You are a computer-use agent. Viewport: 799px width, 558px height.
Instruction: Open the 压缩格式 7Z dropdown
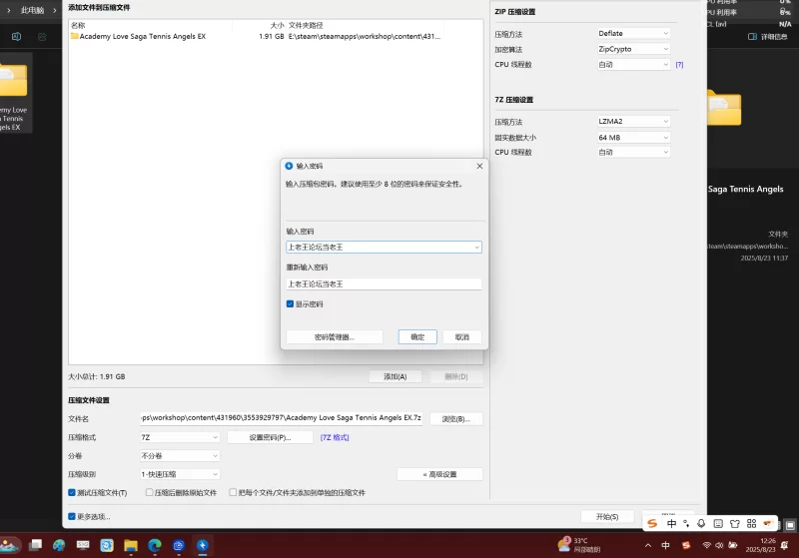[180, 437]
